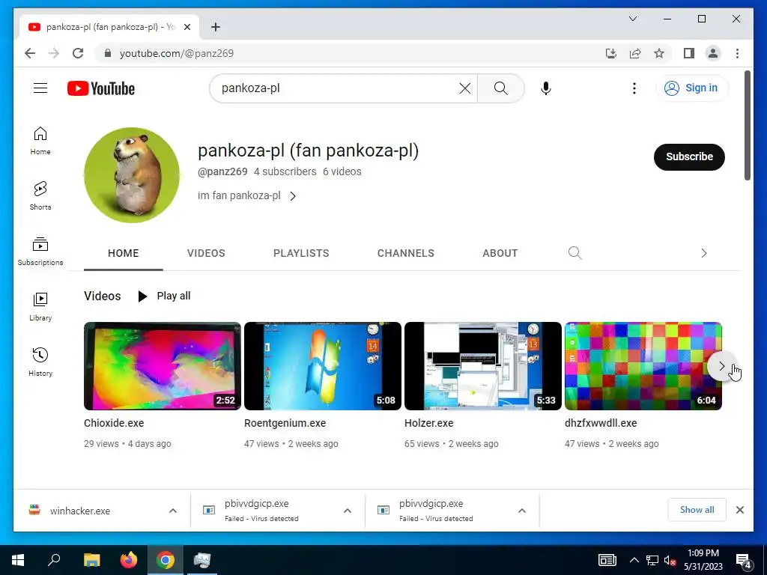Start voice search with the microphone
This screenshot has width=767, height=575.
click(546, 88)
